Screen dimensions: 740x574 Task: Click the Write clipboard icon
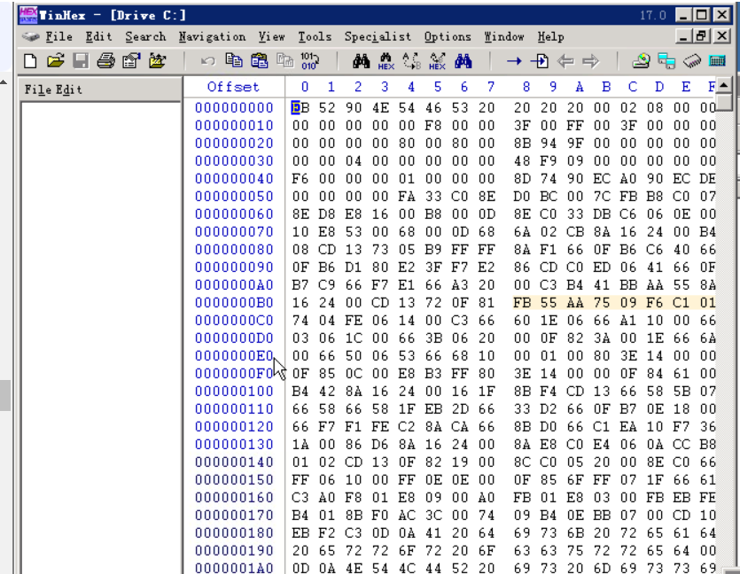tap(284, 61)
